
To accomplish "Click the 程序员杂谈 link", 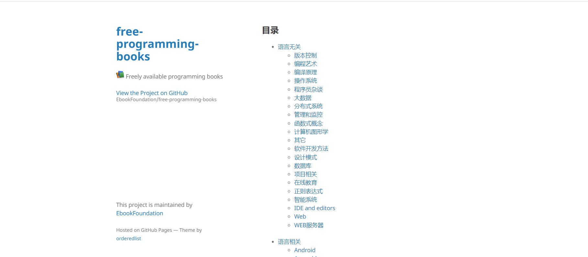I will [308, 89].
